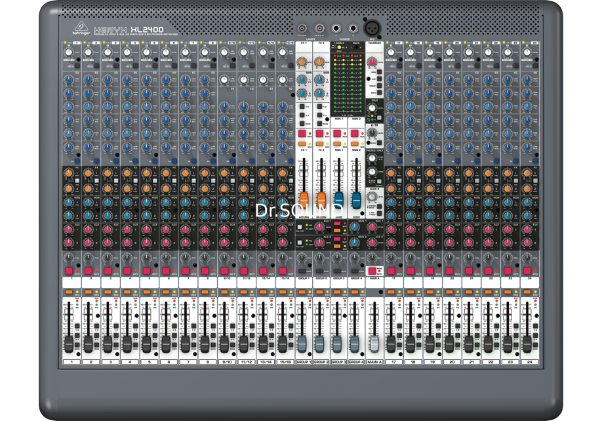Grab the blue MON 1 send fader
602x421 pixels.
tap(338, 200)
